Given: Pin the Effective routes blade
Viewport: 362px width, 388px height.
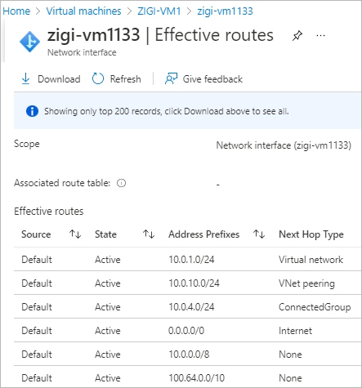Looking at the screenshot, I should 297,36.
